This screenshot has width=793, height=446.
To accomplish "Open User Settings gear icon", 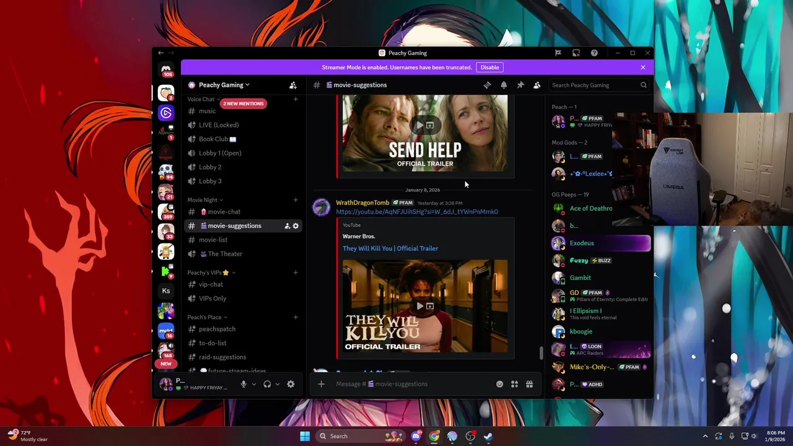I will (291, 384).
